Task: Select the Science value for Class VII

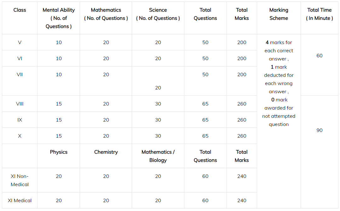Action: point(158,88)
